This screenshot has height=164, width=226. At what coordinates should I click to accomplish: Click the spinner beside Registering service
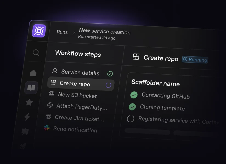pos(131,119)
